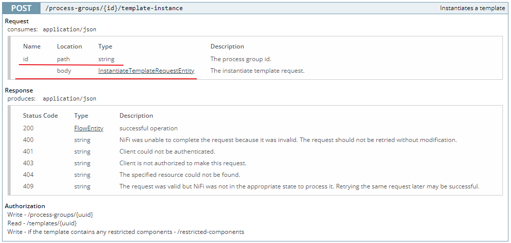Image resolution: width=511 pixels, height=243 pixels.
Task: Click 'Write - /process-groups/{uuid}' authorization line
Action: pos(51,215)
